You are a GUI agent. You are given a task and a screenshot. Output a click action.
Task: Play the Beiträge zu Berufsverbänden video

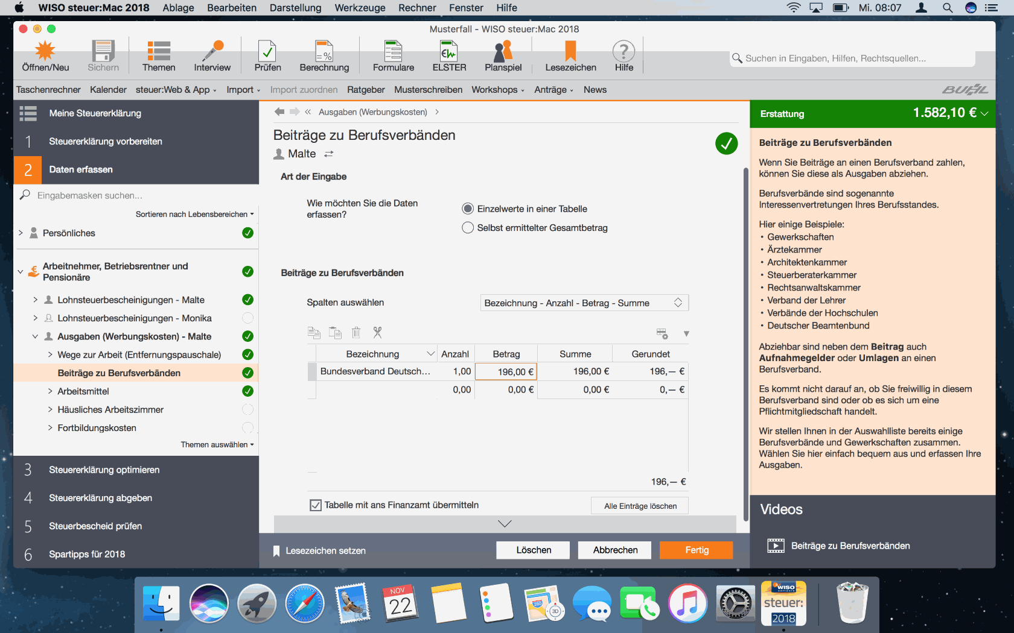(776, 546)
